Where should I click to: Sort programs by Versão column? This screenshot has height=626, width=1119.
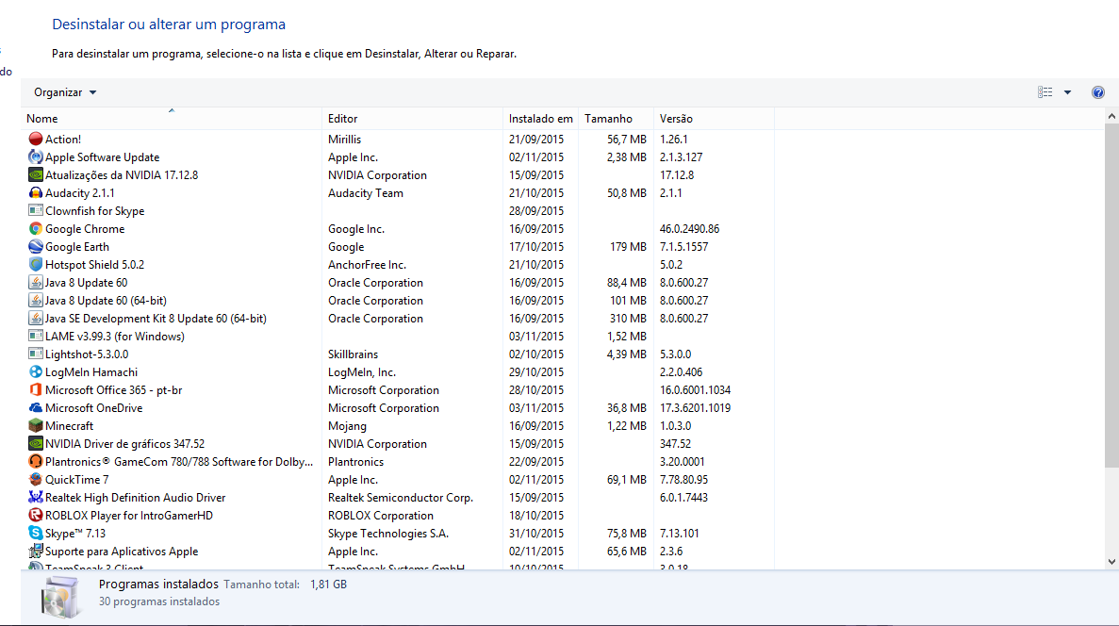click(714, 119)
